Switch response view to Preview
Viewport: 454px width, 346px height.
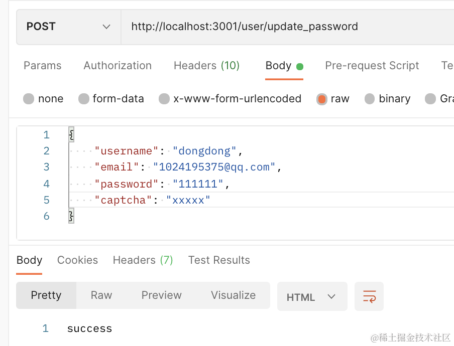[x=161, y=295]
